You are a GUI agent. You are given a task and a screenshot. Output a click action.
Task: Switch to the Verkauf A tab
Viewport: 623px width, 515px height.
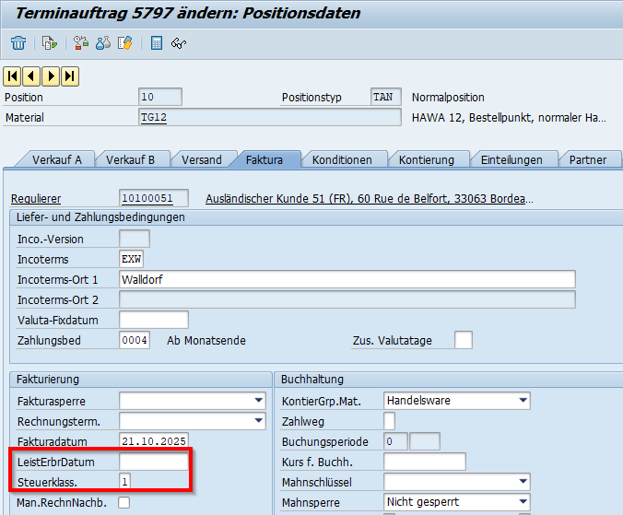tap(57, 159)
